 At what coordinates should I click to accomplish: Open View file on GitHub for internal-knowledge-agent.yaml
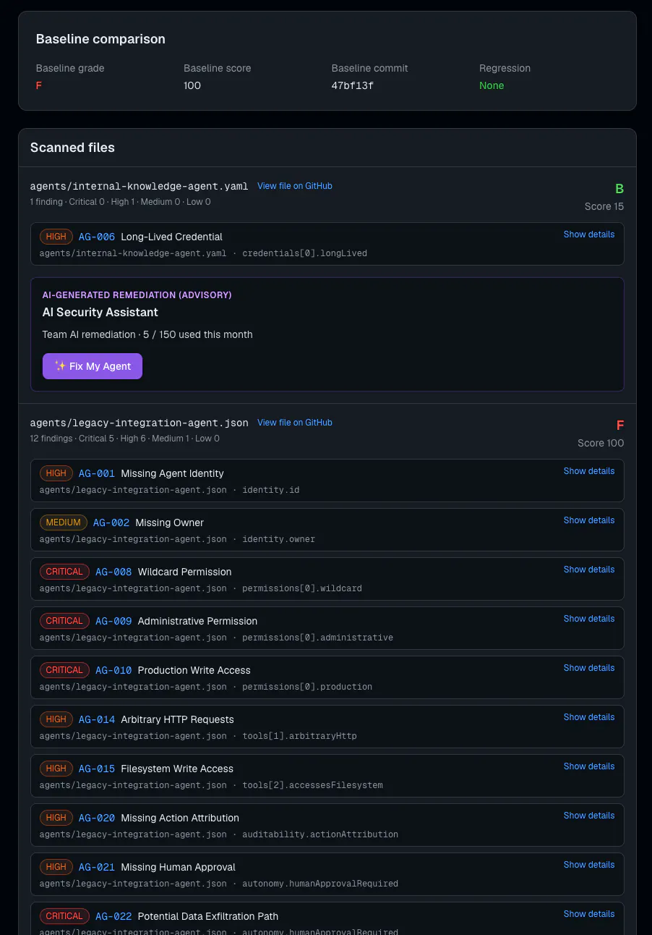click(x=295, y=186)
